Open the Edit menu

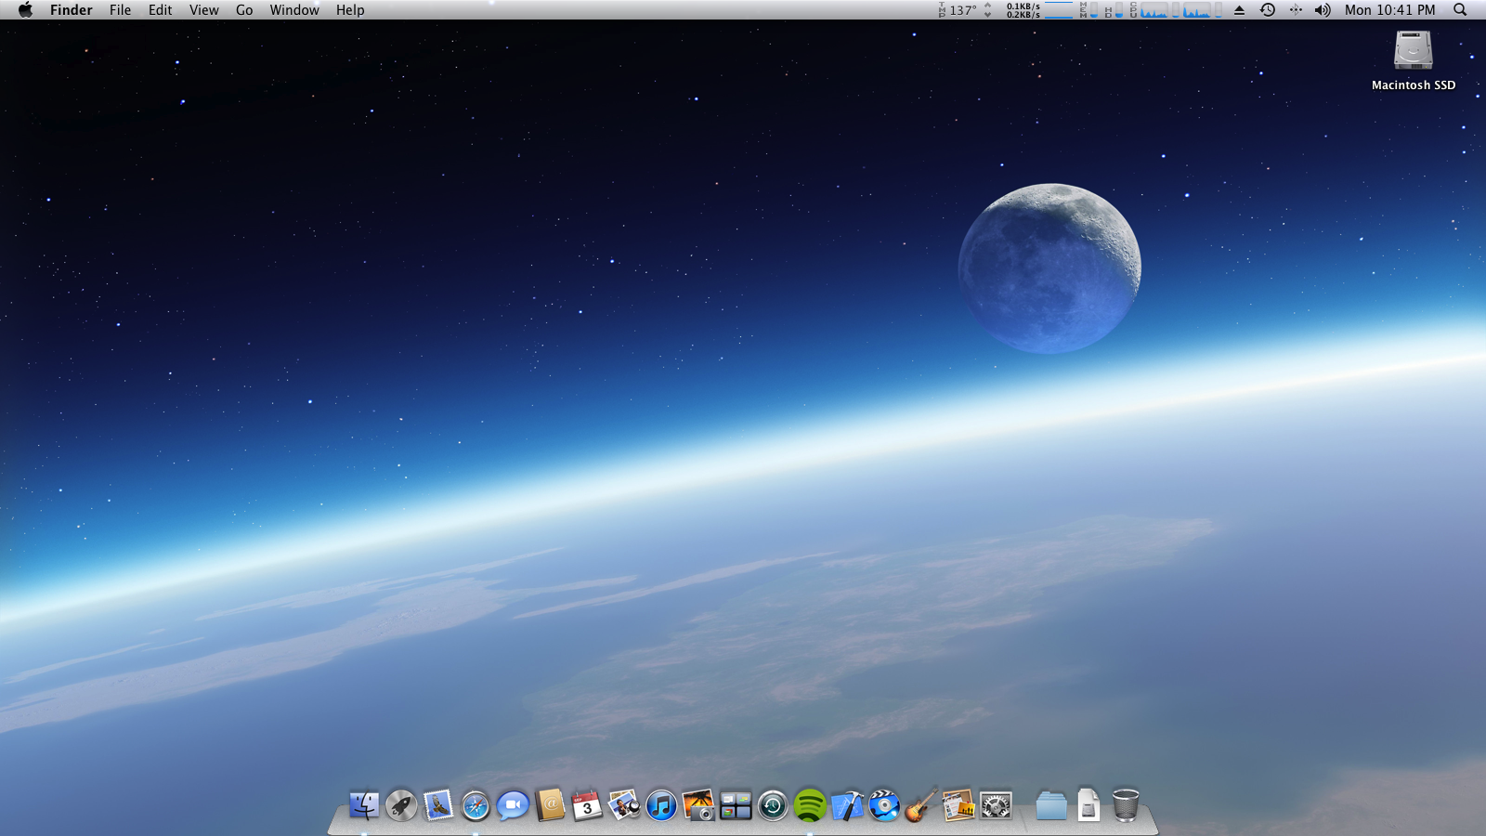(160, 10)
